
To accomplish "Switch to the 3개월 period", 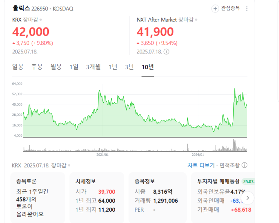I will (93, 67).
